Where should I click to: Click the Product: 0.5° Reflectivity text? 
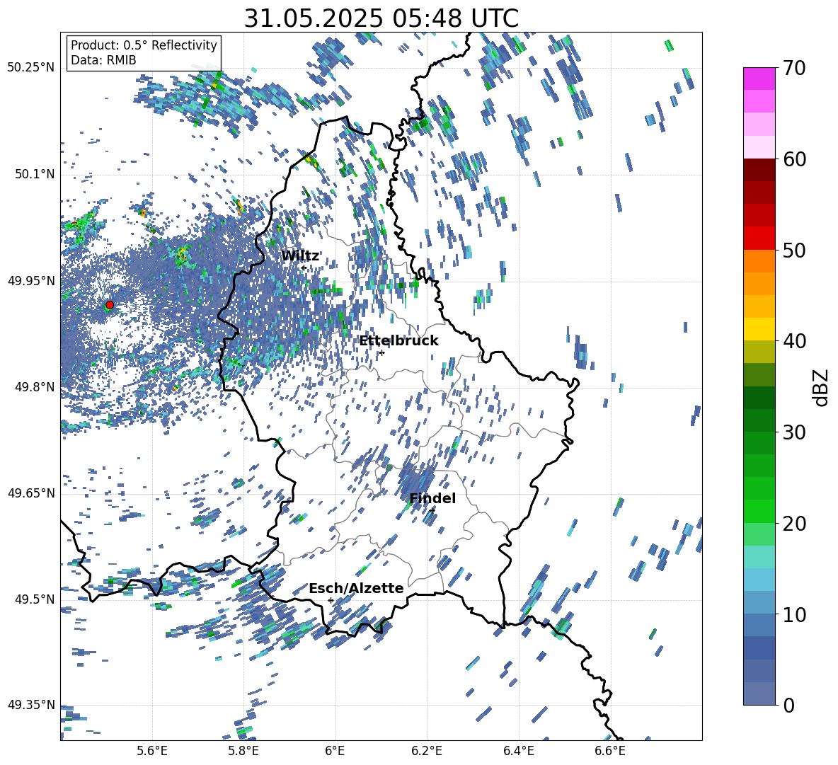coord(144,45)
